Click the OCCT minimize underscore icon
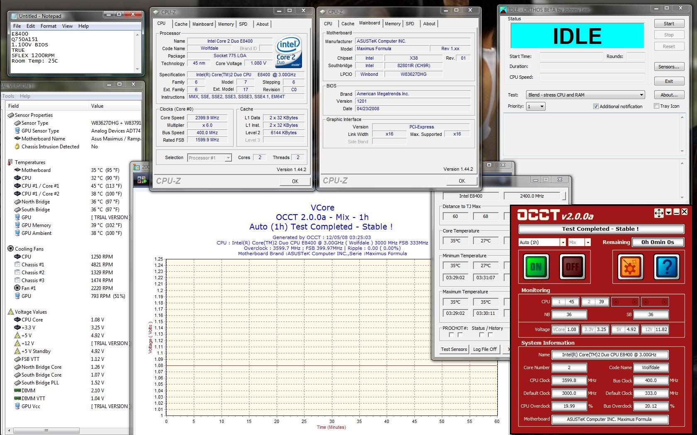 676,212
